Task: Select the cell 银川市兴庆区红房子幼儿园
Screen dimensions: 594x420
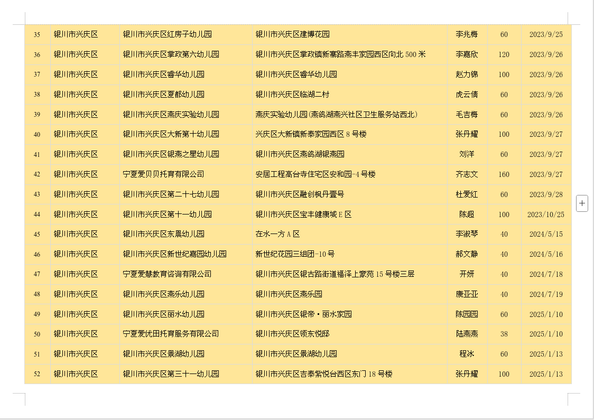Action: click(x=167, y=34)
